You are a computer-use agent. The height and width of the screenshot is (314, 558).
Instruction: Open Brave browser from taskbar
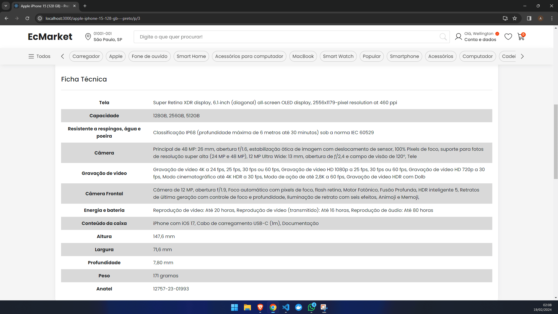coord(260,307)
